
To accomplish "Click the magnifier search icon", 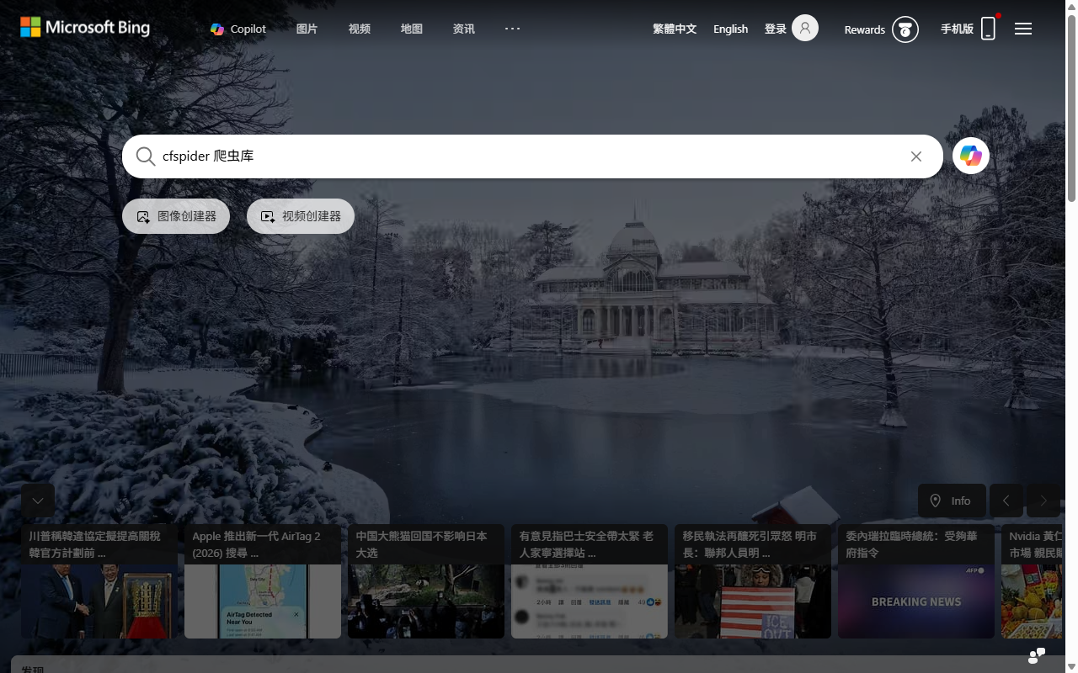I will 146,156.
